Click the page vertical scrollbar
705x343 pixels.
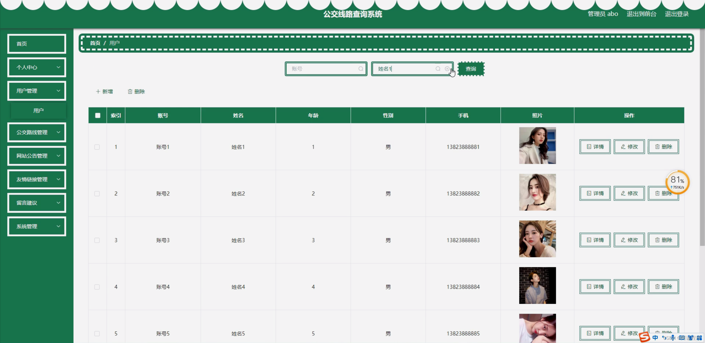tap(702, 138)
